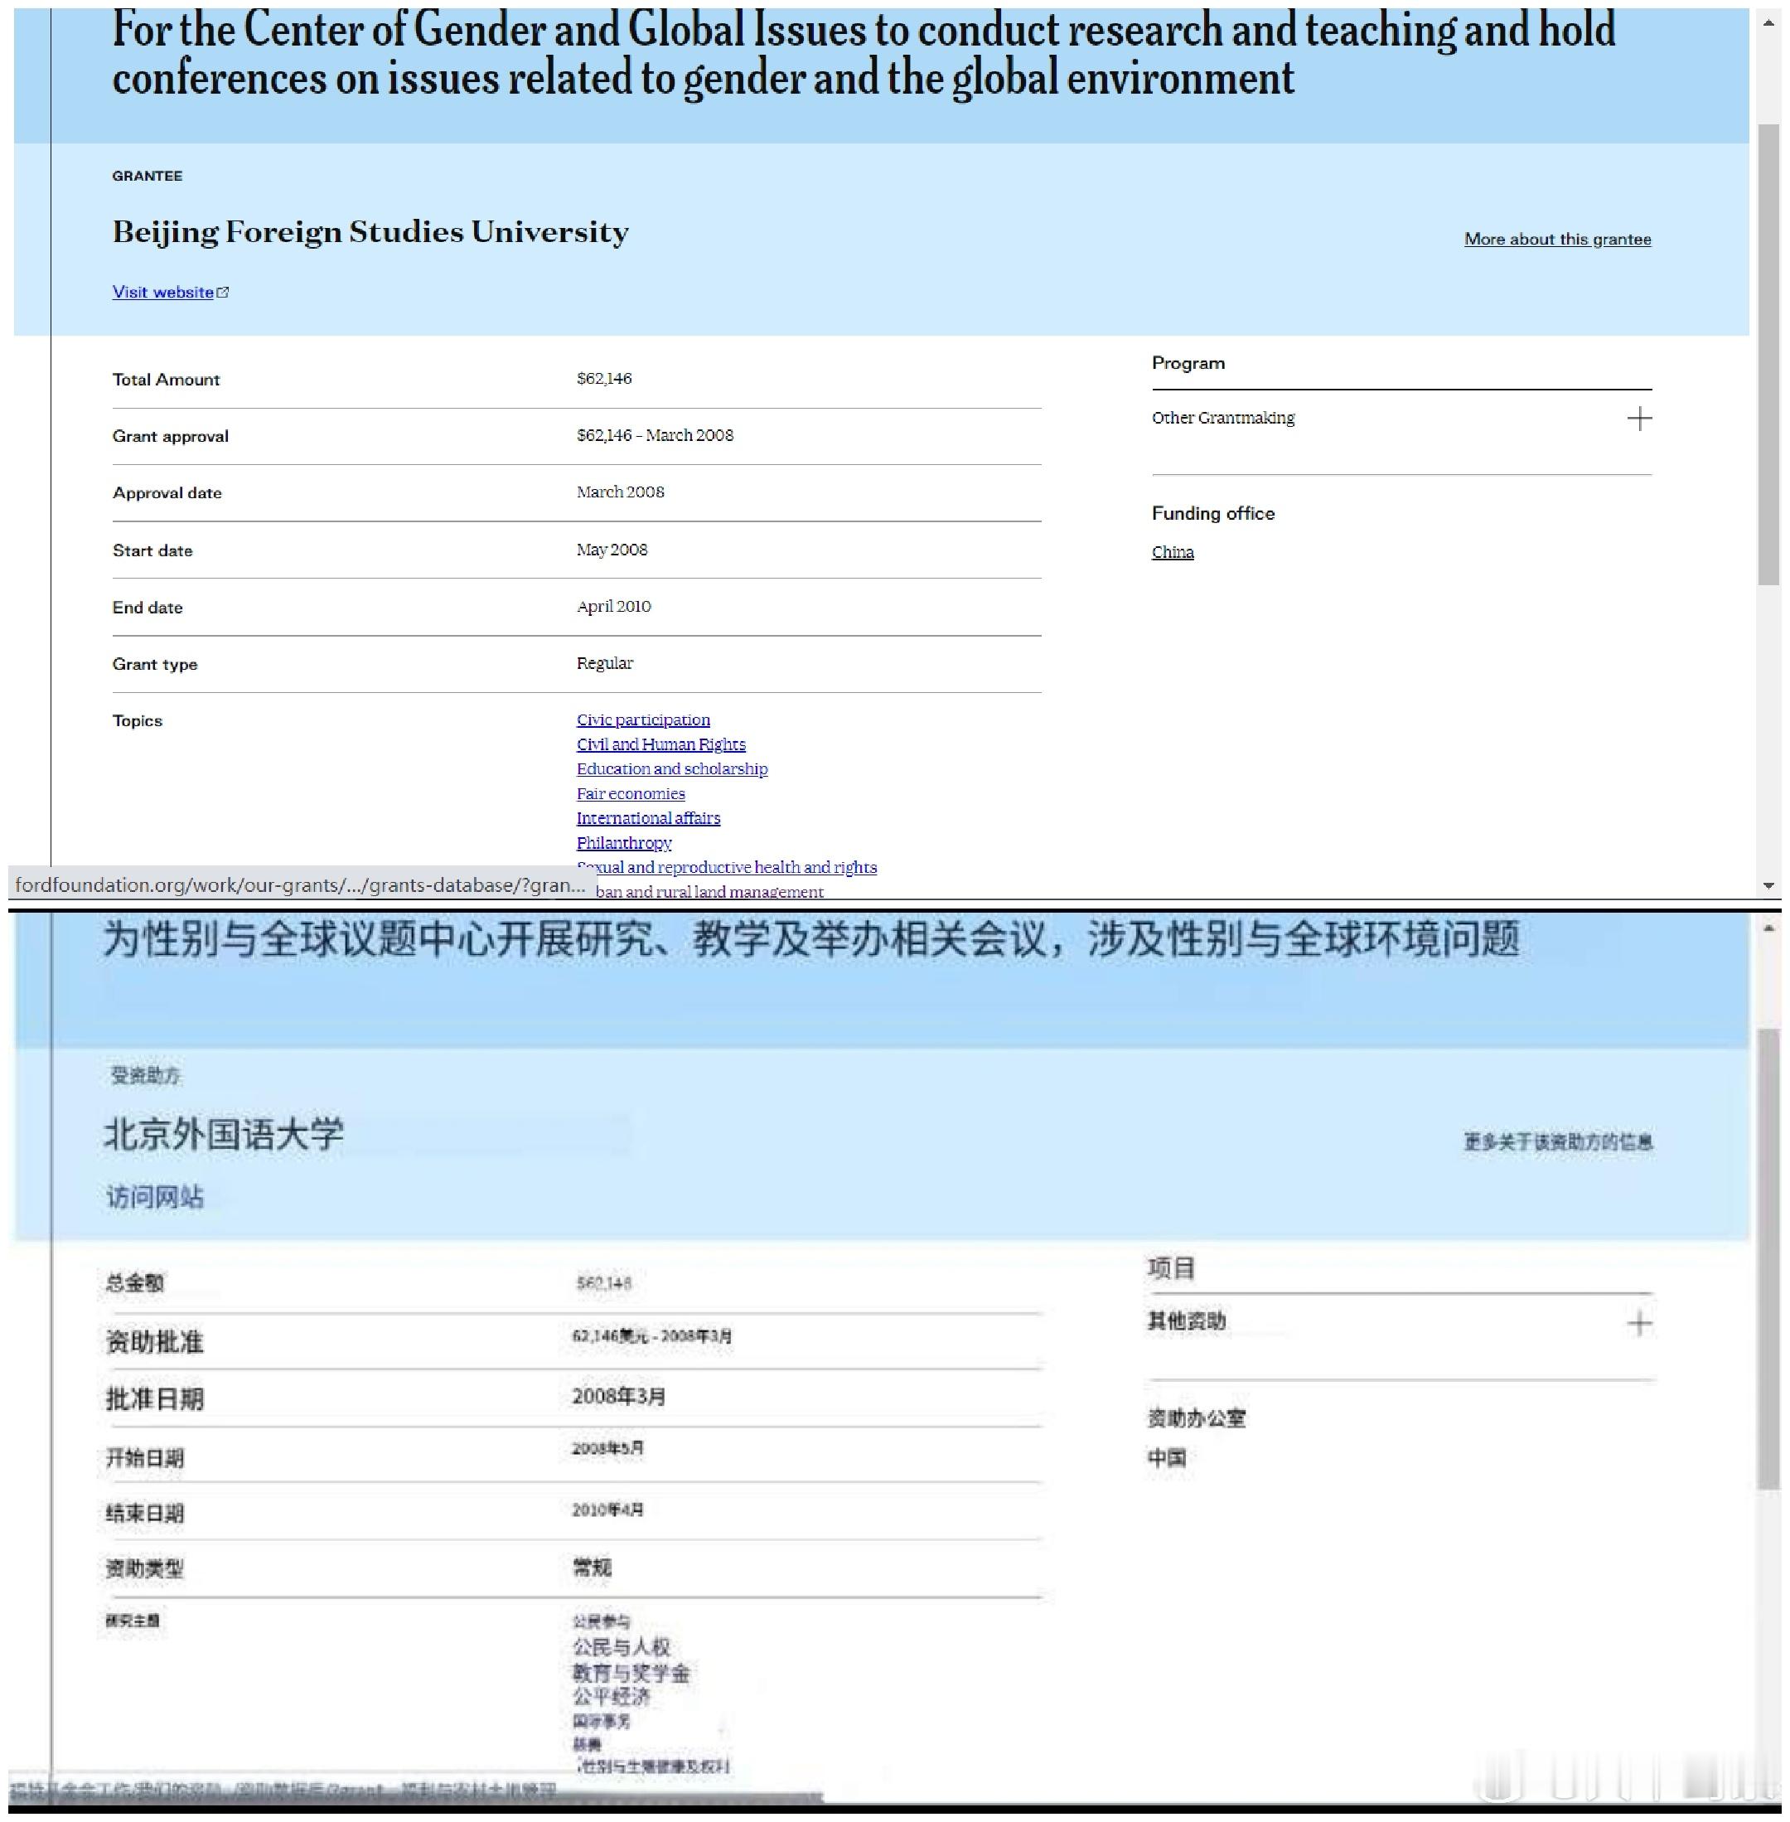Click Fair economies topic link
Image resolution: width=1790 pixels, height=1822 pixels.
(630, 793)
